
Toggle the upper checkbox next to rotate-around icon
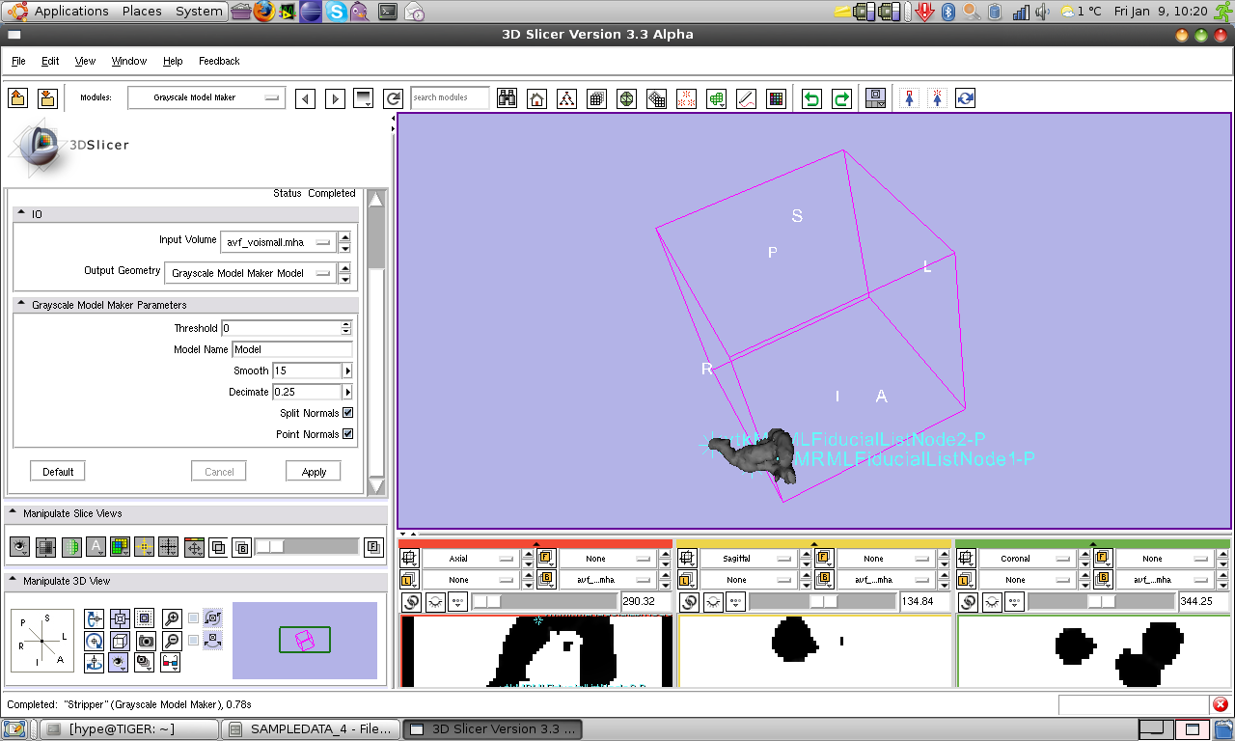pyautogui.click(x=194, y=617)
